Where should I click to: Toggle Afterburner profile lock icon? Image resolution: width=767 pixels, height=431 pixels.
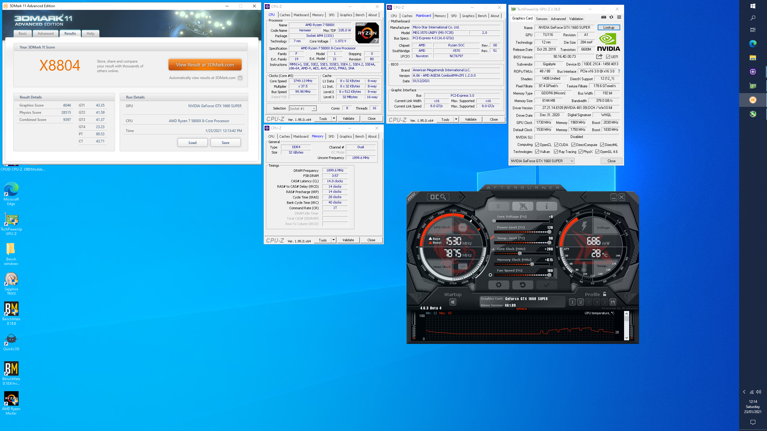pos(605,294)
